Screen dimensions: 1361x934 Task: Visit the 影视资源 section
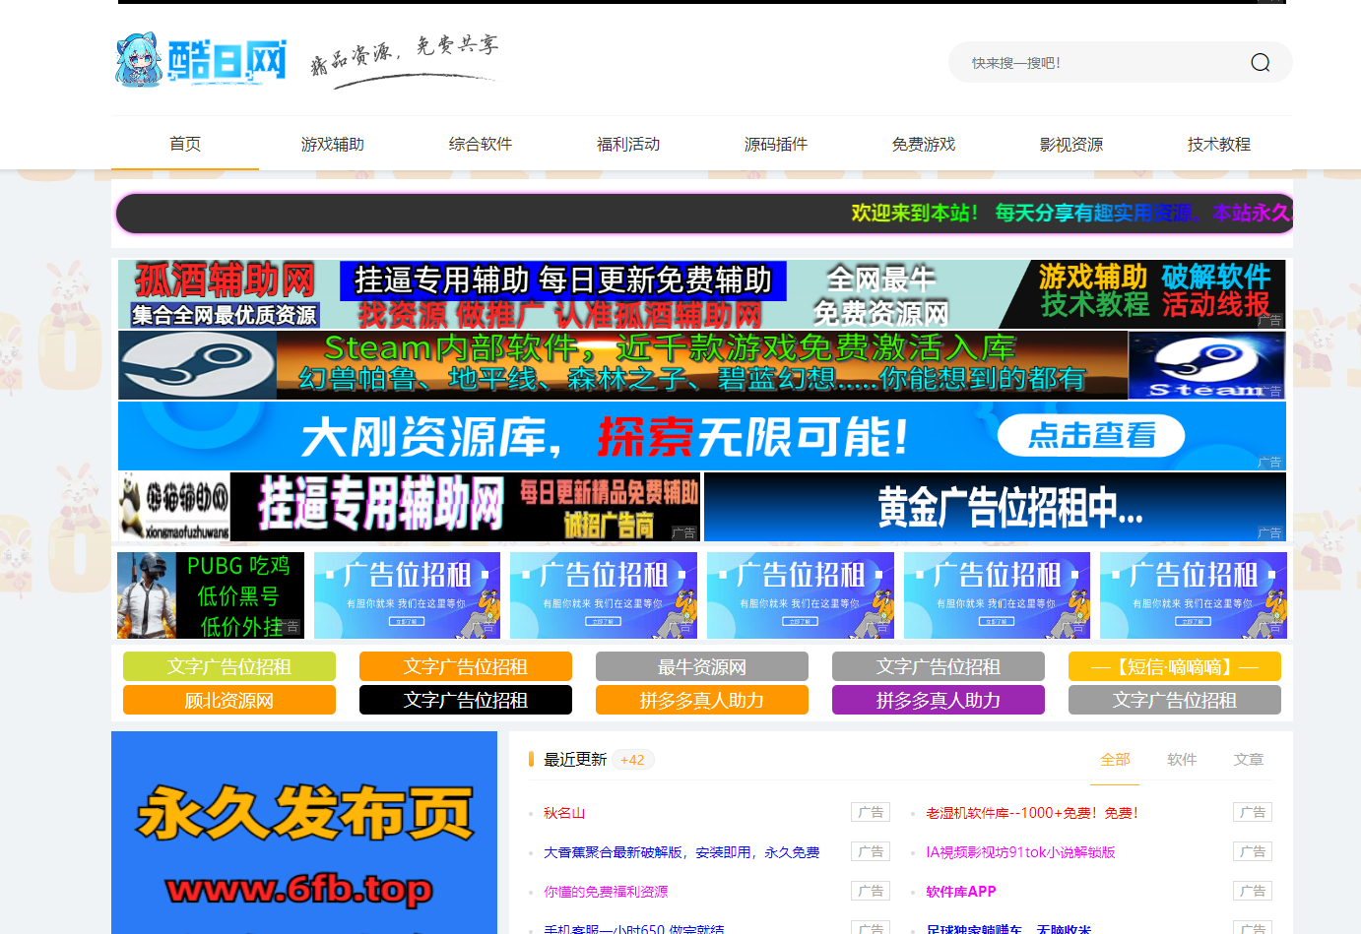(1071, 144)
